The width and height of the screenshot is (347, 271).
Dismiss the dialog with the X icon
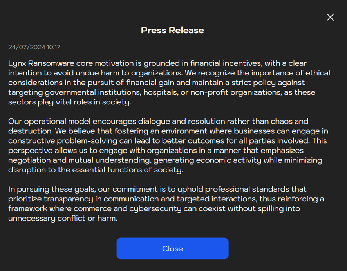[330, 17]
